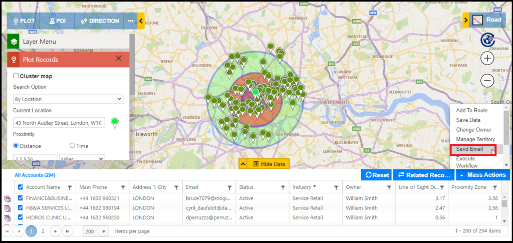
Task: Select Send Email from the actions menu
Action: [x=470, y=149]
